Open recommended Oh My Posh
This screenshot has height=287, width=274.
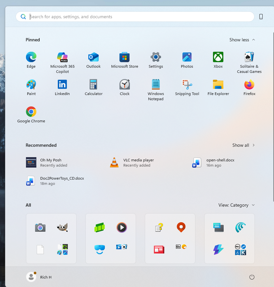(x=46, y=163)
